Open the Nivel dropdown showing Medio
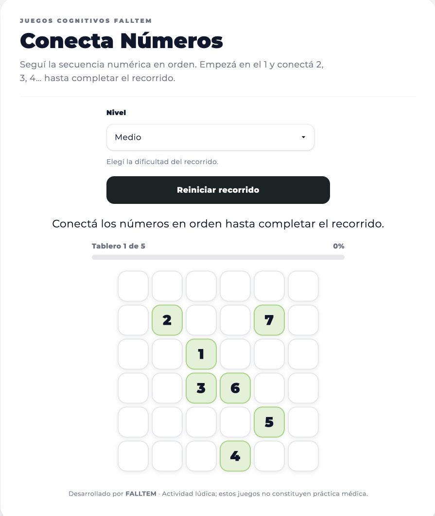The height and width of the screenshot is (516, 435). click(x=210, y=137)
